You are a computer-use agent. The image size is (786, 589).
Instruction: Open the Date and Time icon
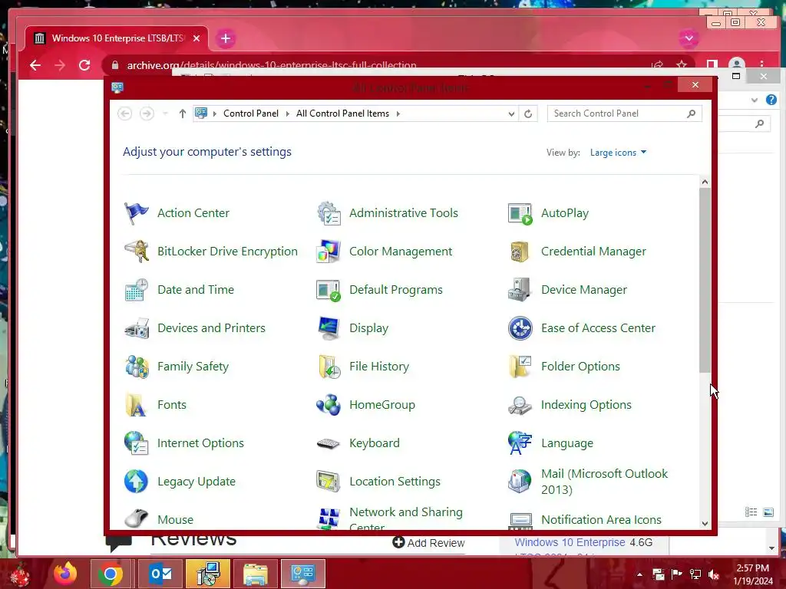pos(137,290)
